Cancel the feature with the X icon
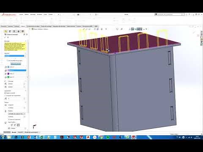This screenshot has width=203, height=152. pos(8,37)
